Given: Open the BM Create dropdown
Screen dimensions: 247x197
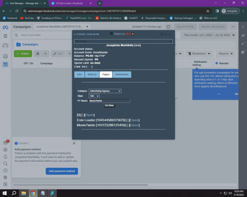Looking at the screenshot, I should [123, 41].
